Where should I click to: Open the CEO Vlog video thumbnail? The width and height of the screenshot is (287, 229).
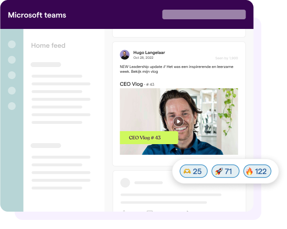click(x=179, y=121)
